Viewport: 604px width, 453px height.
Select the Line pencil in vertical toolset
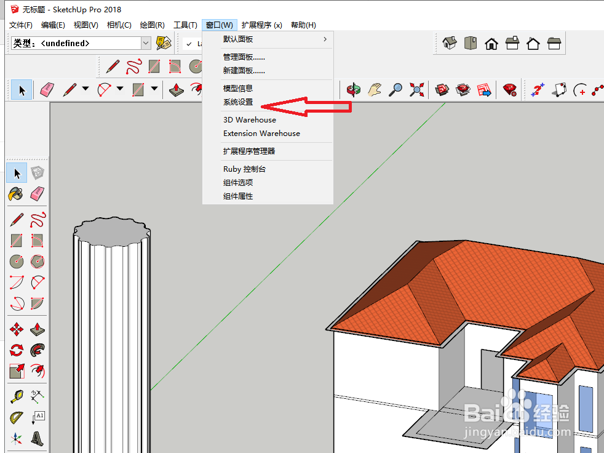(16, 220)
